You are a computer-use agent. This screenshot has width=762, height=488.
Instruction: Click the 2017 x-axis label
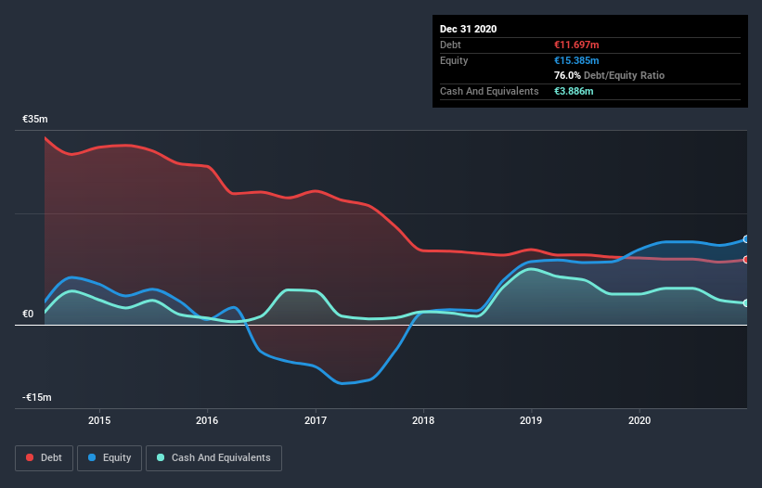click(x=316, y=420)
